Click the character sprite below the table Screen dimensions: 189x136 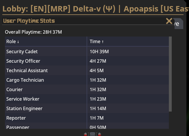(x=92, y=134)
